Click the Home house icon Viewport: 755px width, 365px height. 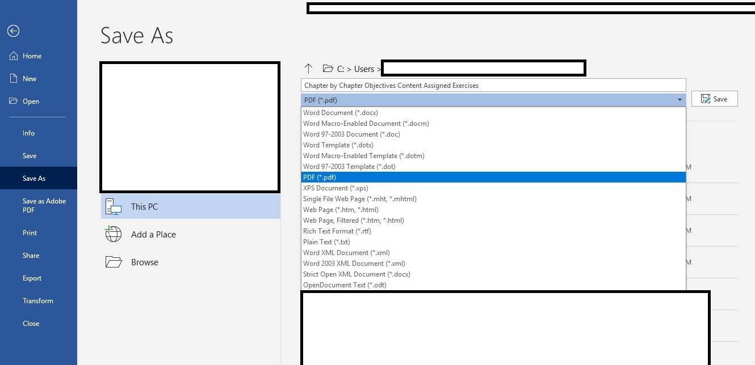[x=14, y=56]
